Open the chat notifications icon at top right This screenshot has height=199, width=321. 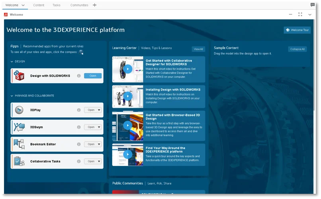[x=313, y=5]
